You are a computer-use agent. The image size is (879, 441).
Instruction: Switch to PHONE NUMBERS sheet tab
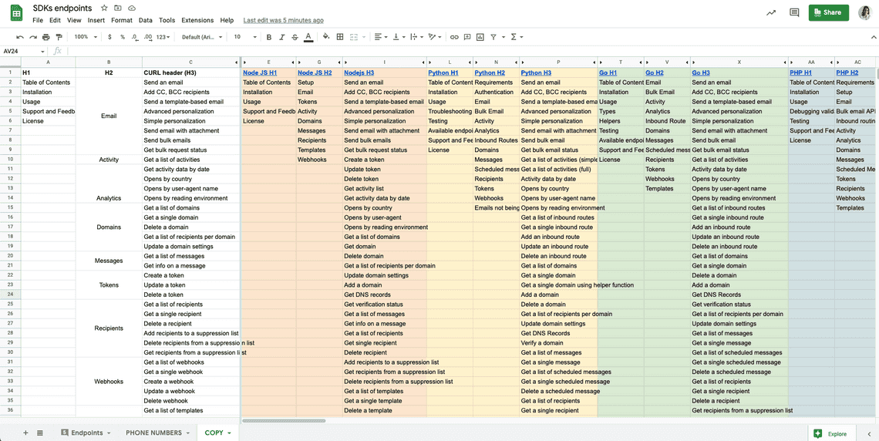click(x=158, y=433)
